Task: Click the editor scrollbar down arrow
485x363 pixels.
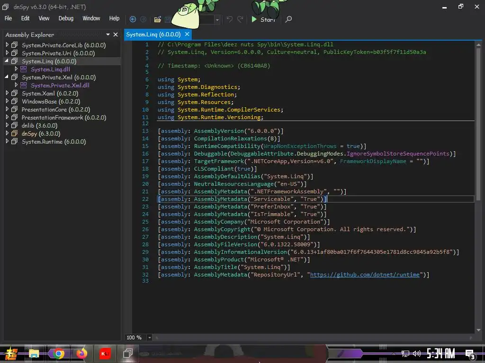Action: tap(478, 330)
